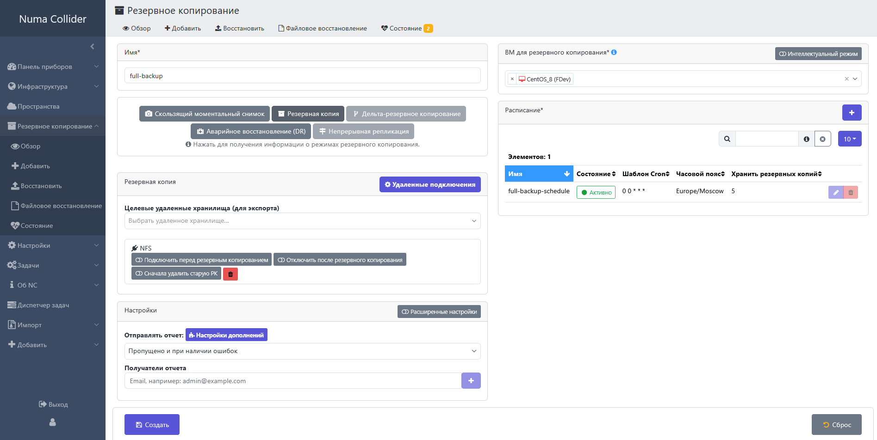Click the Сброс reset button
This screenshot has width=877, height=440.
(x=836, y=424)
